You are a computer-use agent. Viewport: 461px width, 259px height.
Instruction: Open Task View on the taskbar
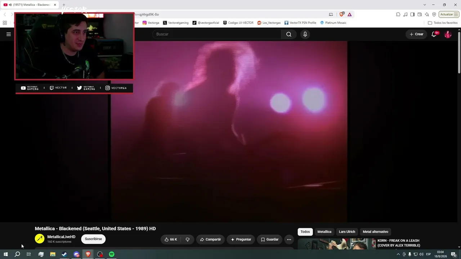[x=29, y=254]
